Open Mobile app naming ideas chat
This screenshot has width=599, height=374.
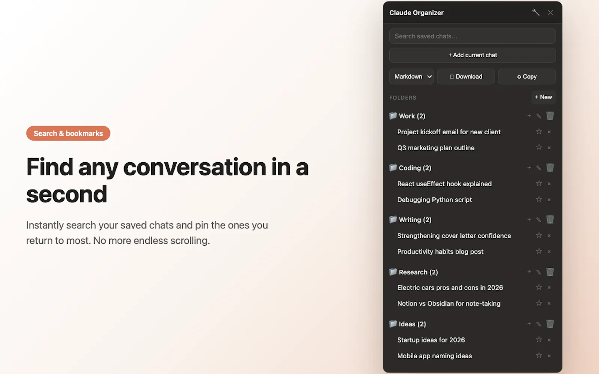click(434, 356)
